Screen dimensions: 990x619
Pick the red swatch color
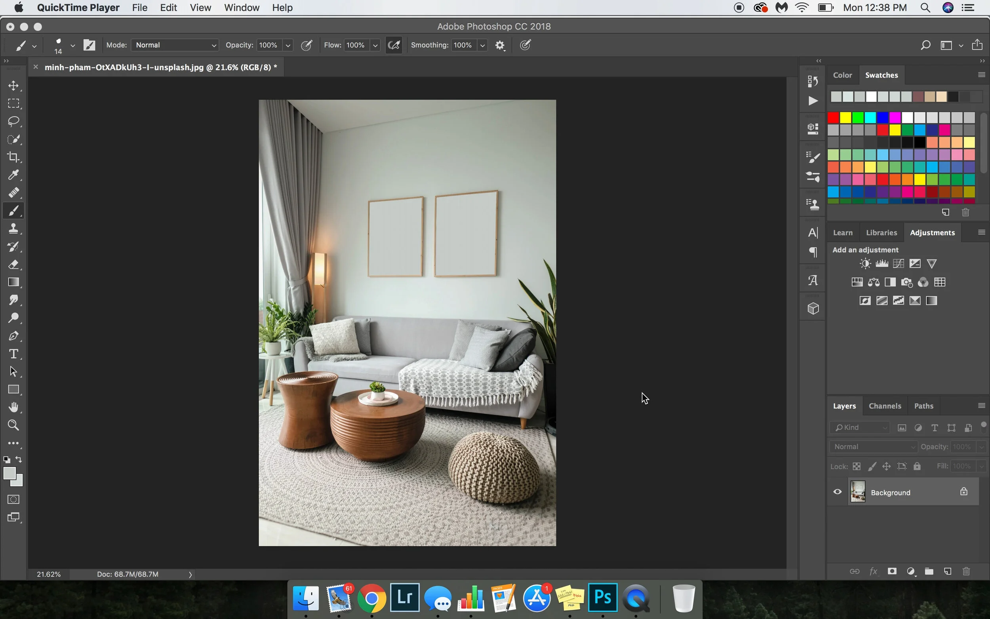pyautogui.click(x=833, y=118)
